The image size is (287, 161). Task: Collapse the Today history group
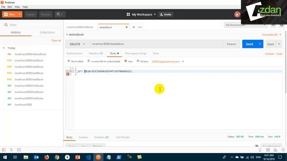pos(4,48)
